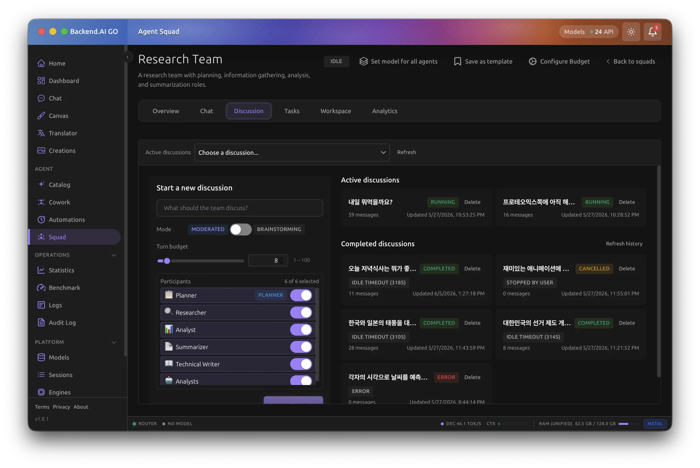Open Benchmark via its gauge icon
Image resolution: width=700 pixels, height=468 pixels.
pyautogui.click(x=41, y=287)
